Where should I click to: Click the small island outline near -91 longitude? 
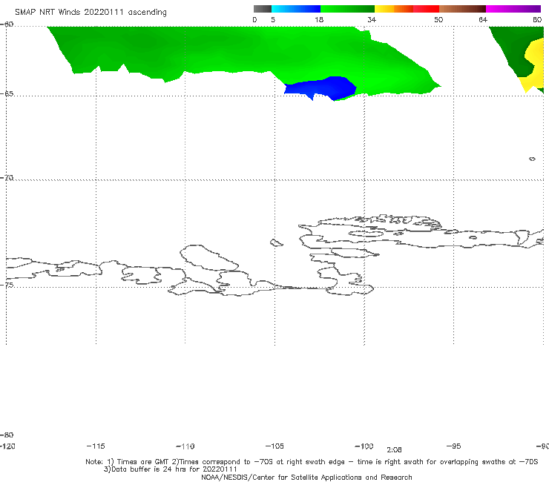[532, 159]
